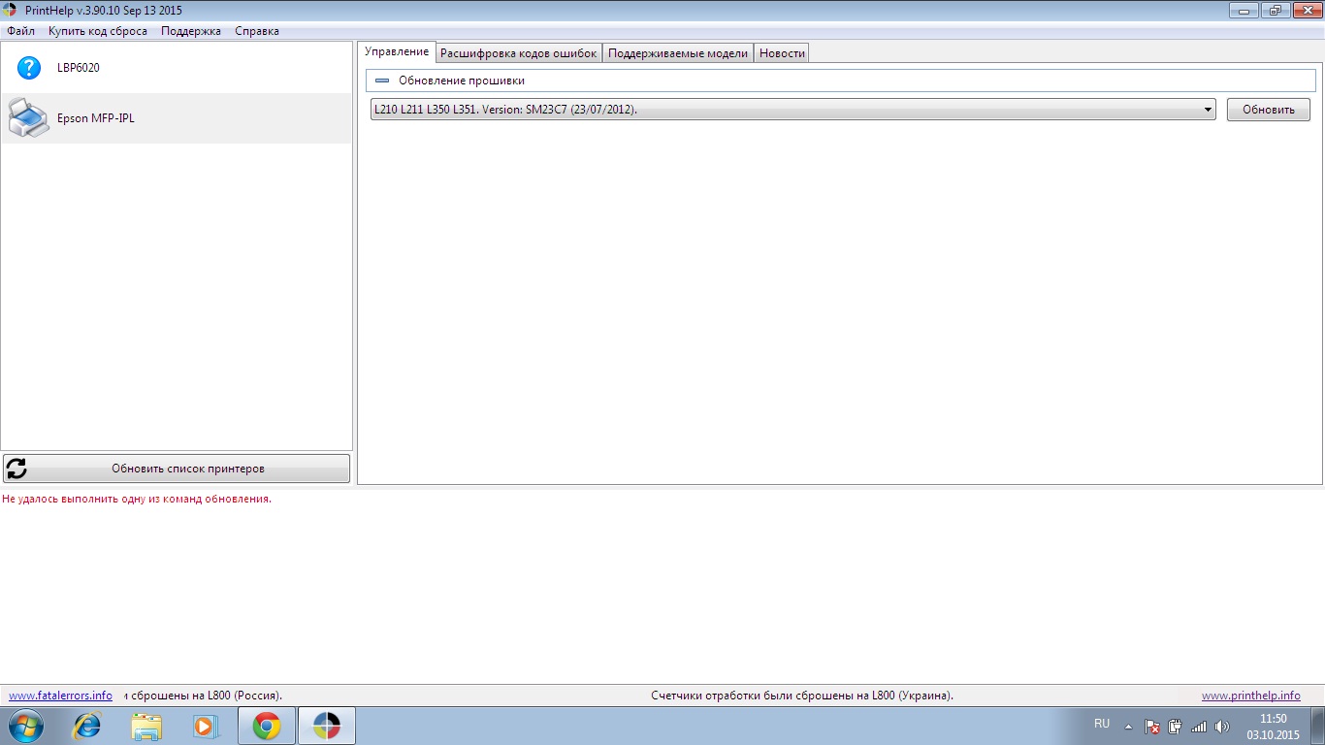Open the www.fatalerrors.info link
Viewport: 1325px width, 745px height.
tap(61, 696)
